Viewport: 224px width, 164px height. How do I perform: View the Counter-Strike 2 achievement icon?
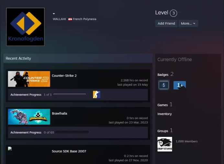(x=96, y=95)
